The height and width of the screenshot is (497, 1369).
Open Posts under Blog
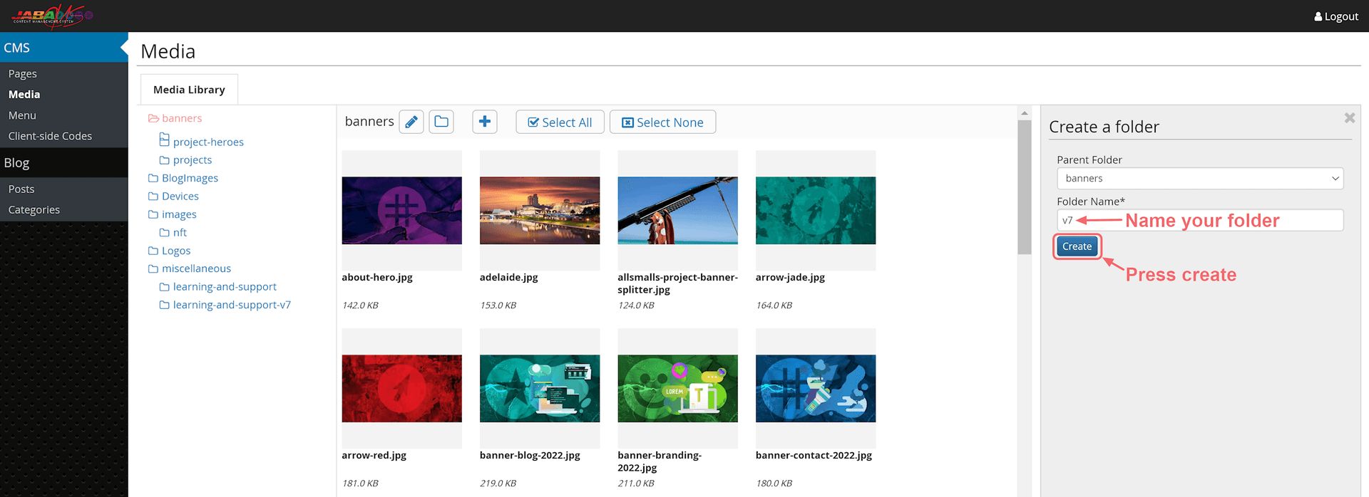click(x=21, y=189)
